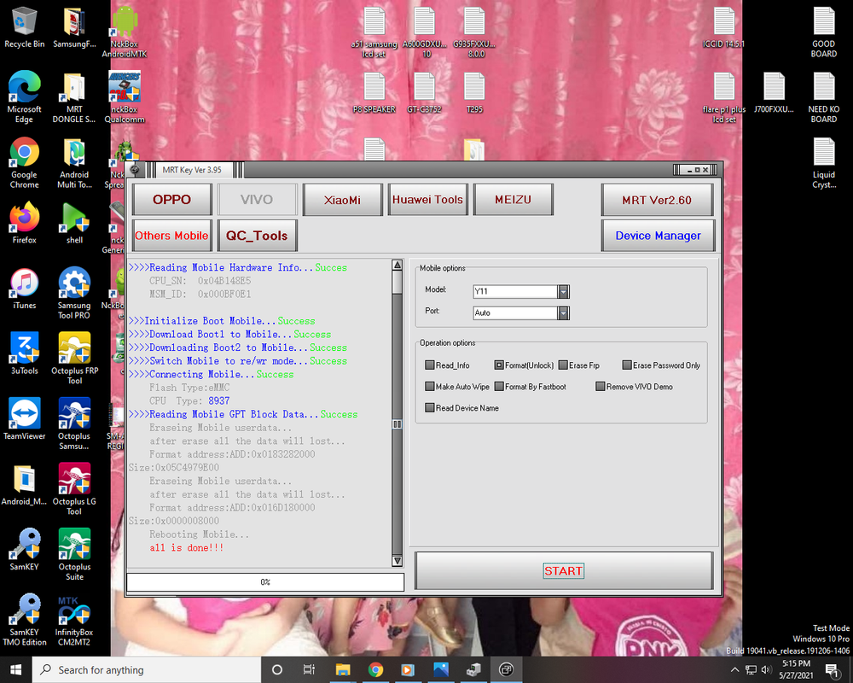
Task: Open Android Multi Tool icon
Action: tap(74, 162)
